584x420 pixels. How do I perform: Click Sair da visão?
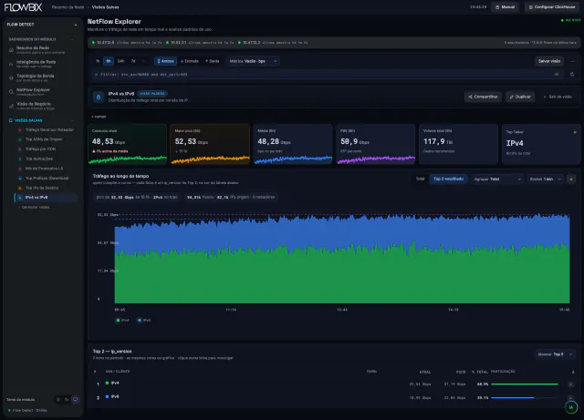(558, 97)
